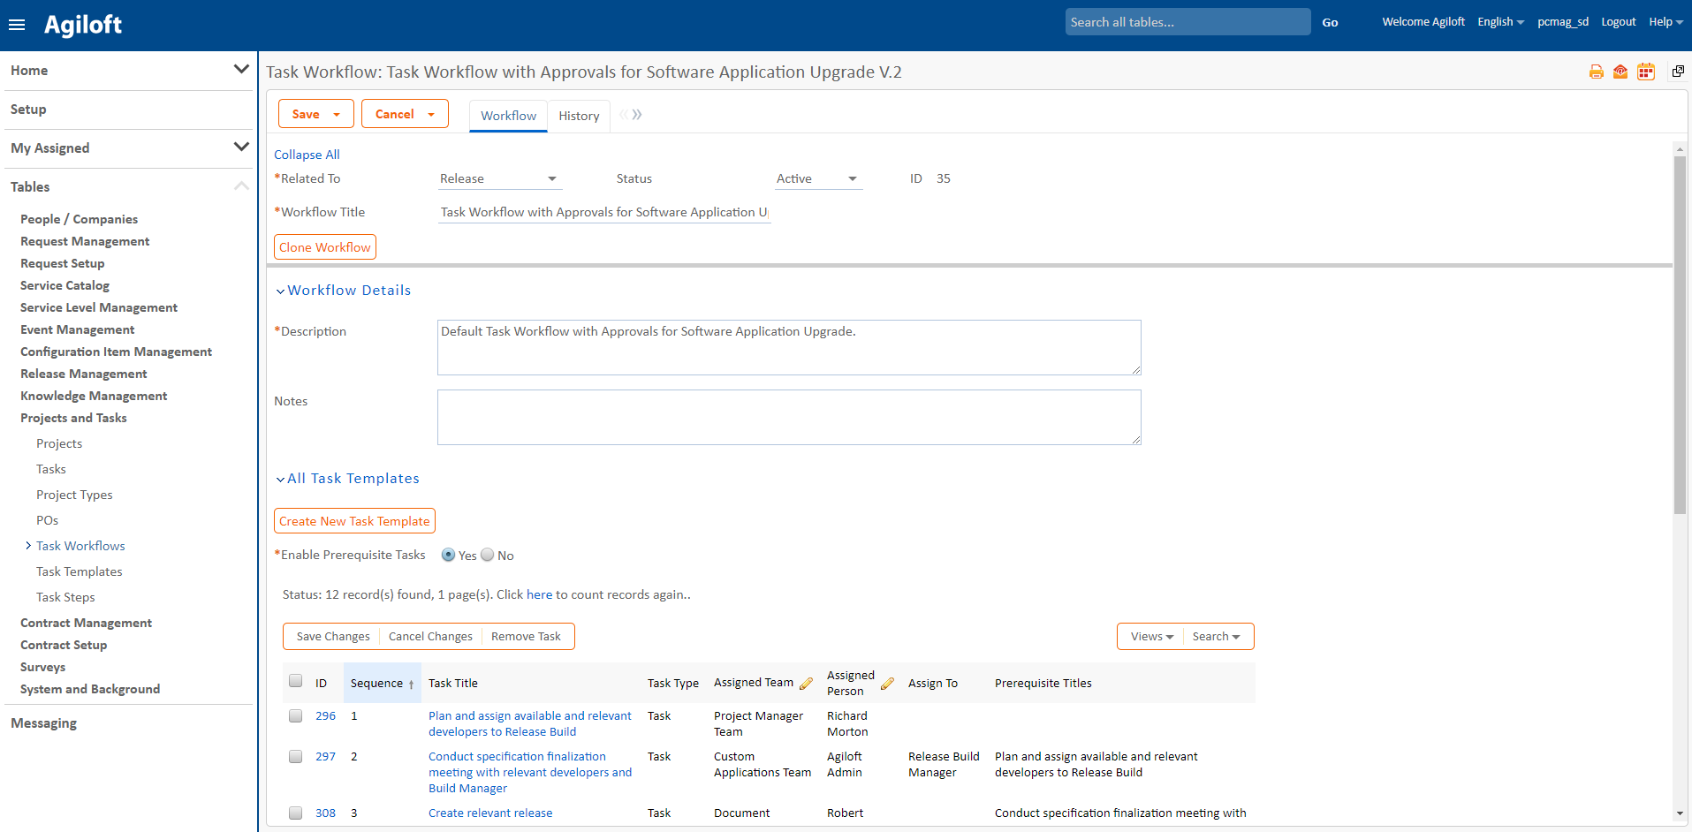Open the Cancel button dropdown arrow
Screen dimensions: 1692x832
(x=431, y=115)
